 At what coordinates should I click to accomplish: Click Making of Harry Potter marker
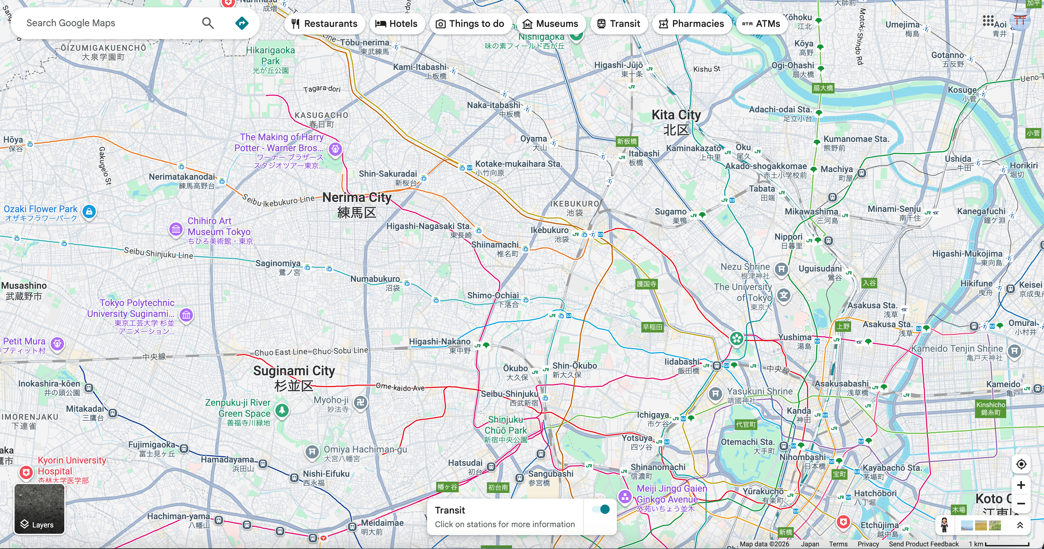(335, 150)
